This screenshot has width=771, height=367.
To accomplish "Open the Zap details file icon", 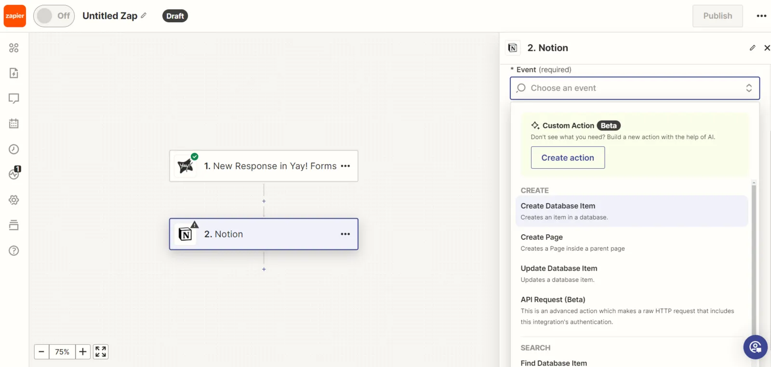I will tap(14, 73).
